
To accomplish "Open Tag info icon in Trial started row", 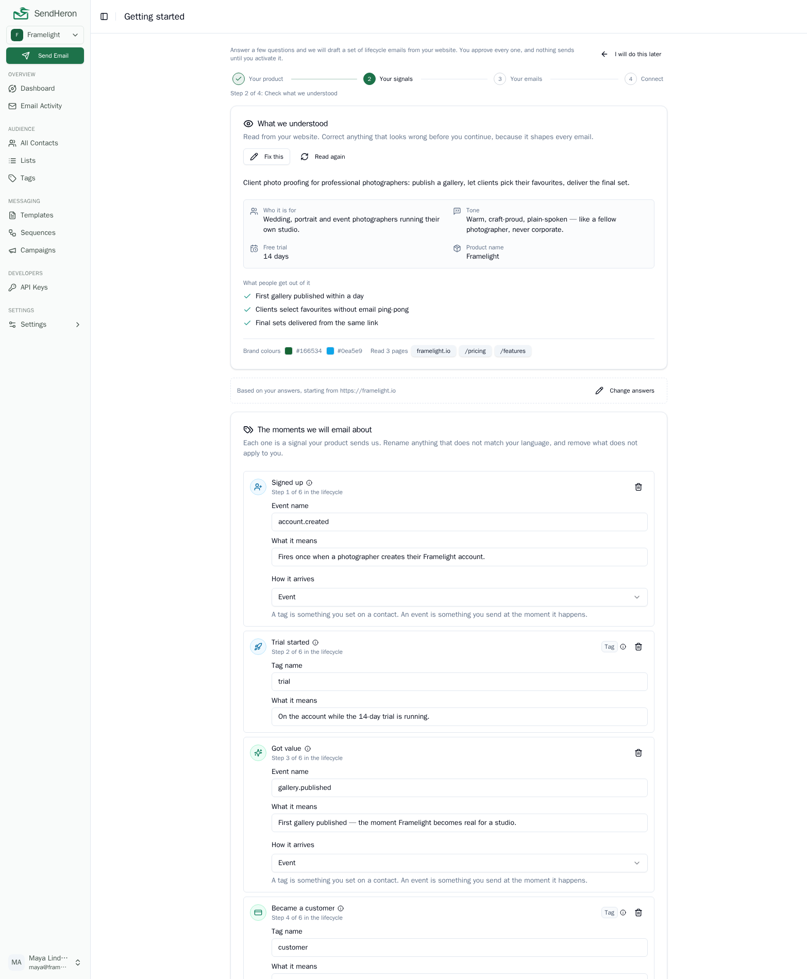I will click(623, 647).
